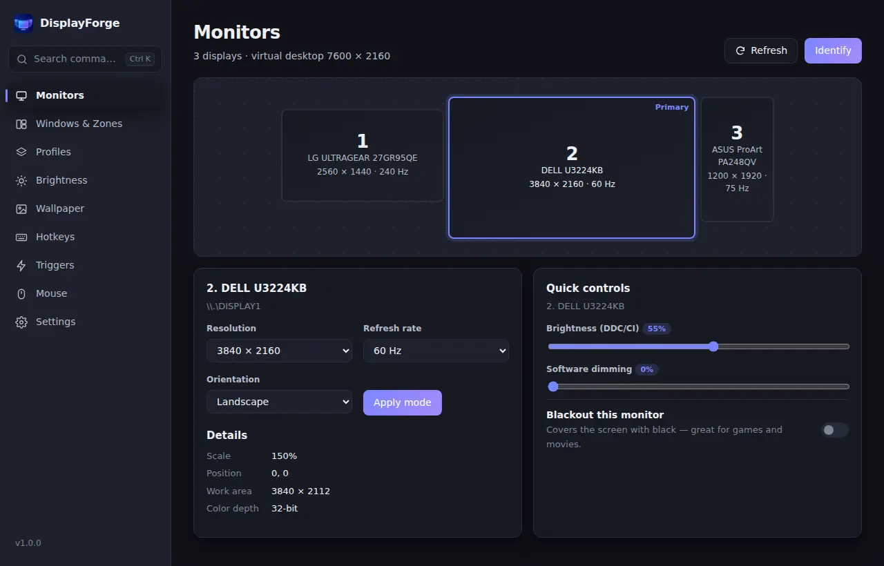Click the Primary badge on monitor 2
The image size is (884, 566).
click(672, 107)
